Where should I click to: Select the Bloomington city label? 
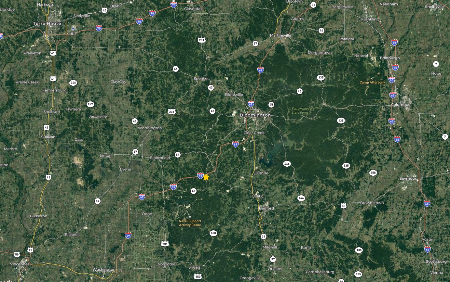pos(255,115)
